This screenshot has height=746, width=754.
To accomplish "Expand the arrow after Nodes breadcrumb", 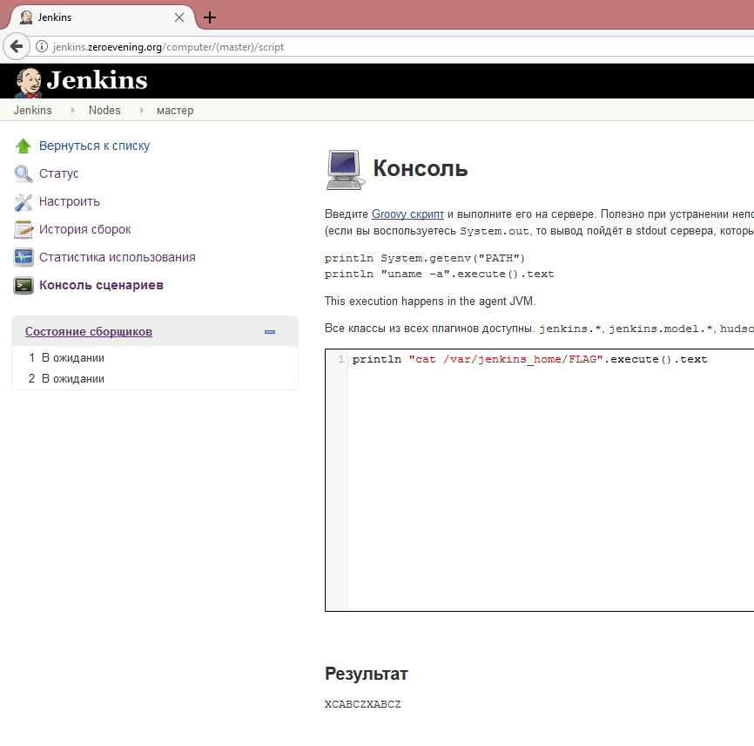I will pyautogui.click(x=141, y=110).
